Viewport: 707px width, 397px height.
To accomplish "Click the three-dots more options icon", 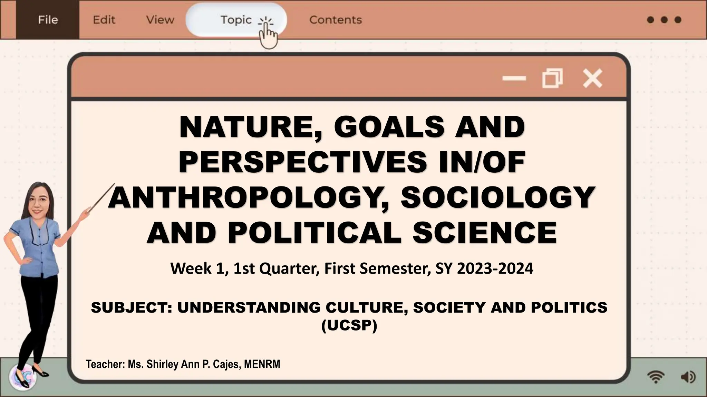I will pos(664,20).
